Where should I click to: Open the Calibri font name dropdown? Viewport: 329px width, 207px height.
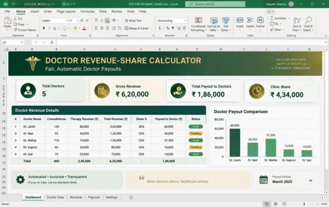(66, 20)
